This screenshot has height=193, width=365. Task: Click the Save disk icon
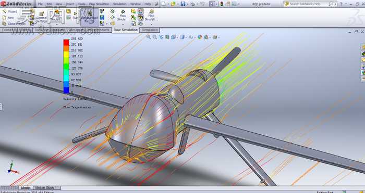(183, 4)
